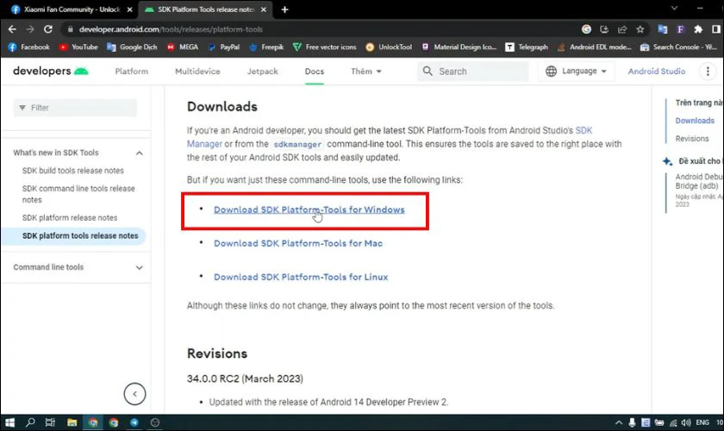Open the Facebook bookmark

28,47
